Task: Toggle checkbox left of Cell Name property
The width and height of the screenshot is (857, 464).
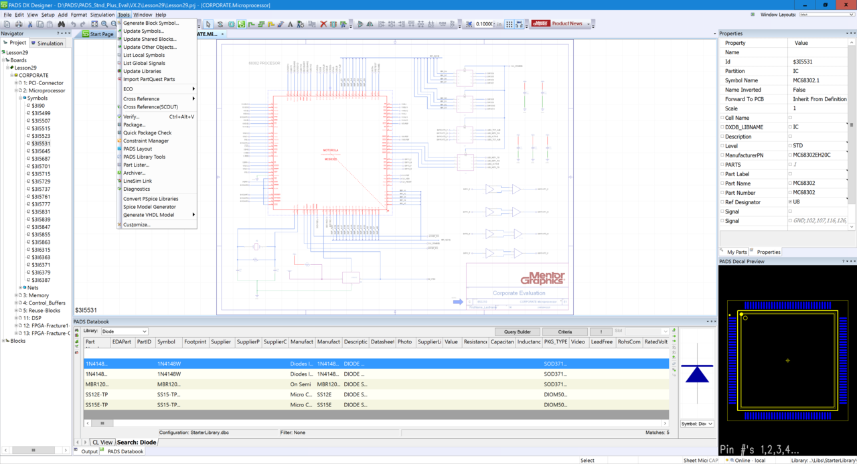Action: coord(722,117)
